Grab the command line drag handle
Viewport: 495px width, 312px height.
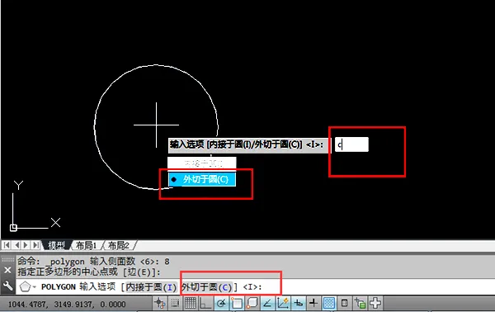click(x=7, y=260)
